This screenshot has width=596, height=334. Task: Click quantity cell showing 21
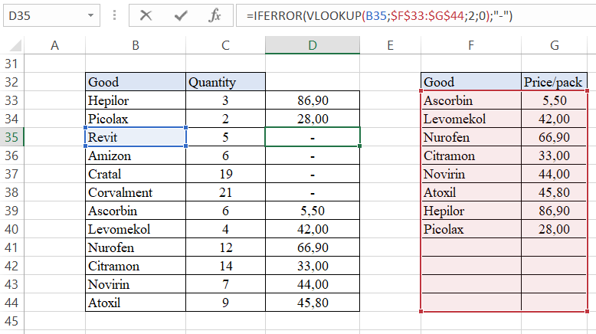225,192
